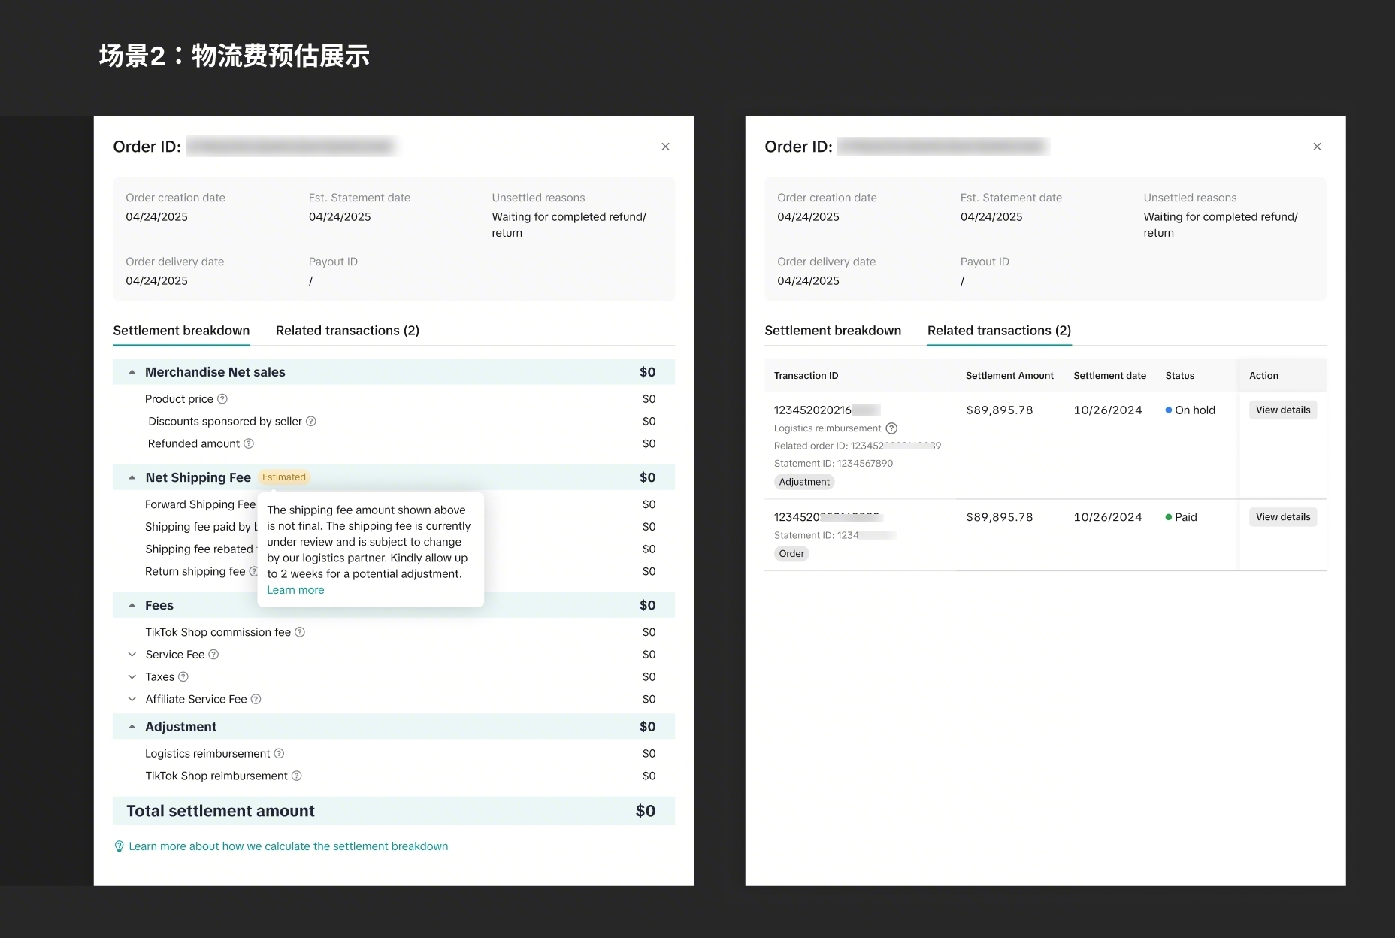Collapse the Merchandise Net sales section
This screenshot has width=1395, height=938.
(132, 372)
